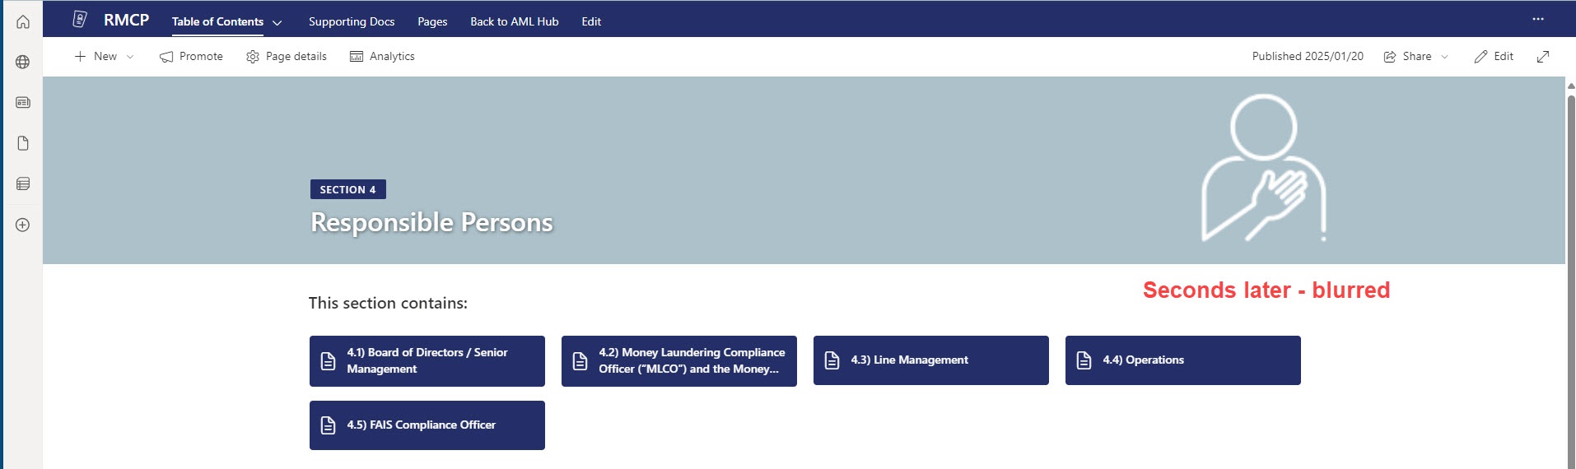1576x469 pixels.
Task: Click the Create plus-circle icon in the sidebar
Action: pyautogui.click(x=23, y=225)
